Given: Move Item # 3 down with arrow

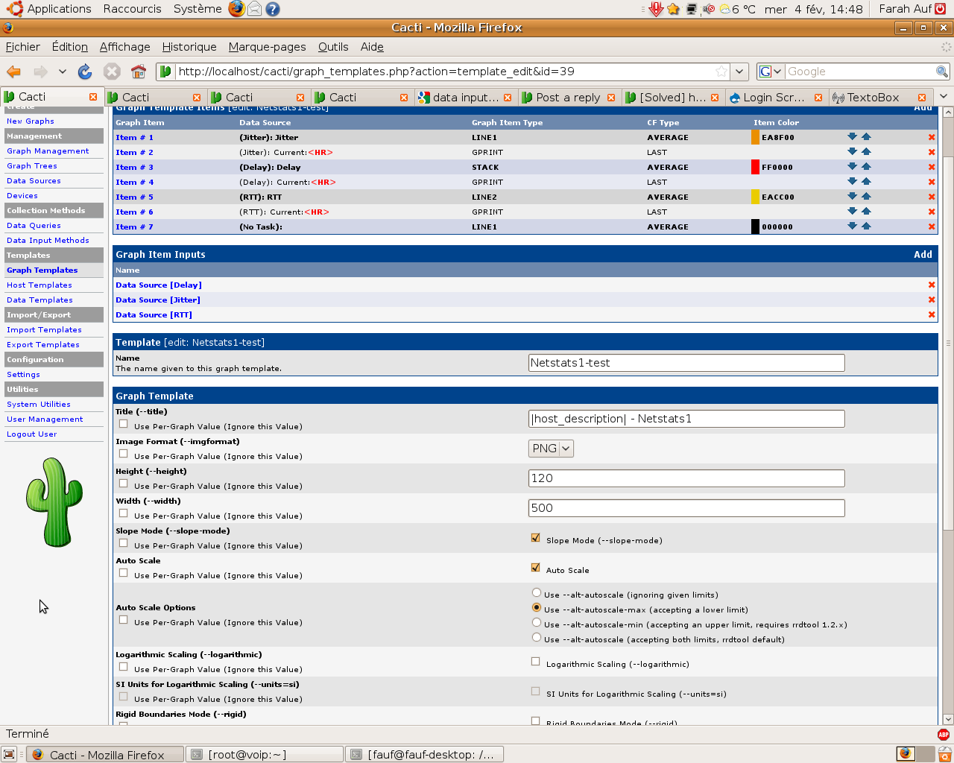Looking at the screenshot, I should [x=852, y=167].
